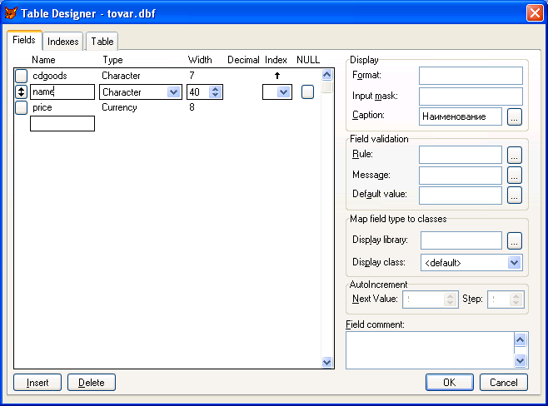Click the Cancel button
Viewport: 548px width, 406px height.
point(504,382)
